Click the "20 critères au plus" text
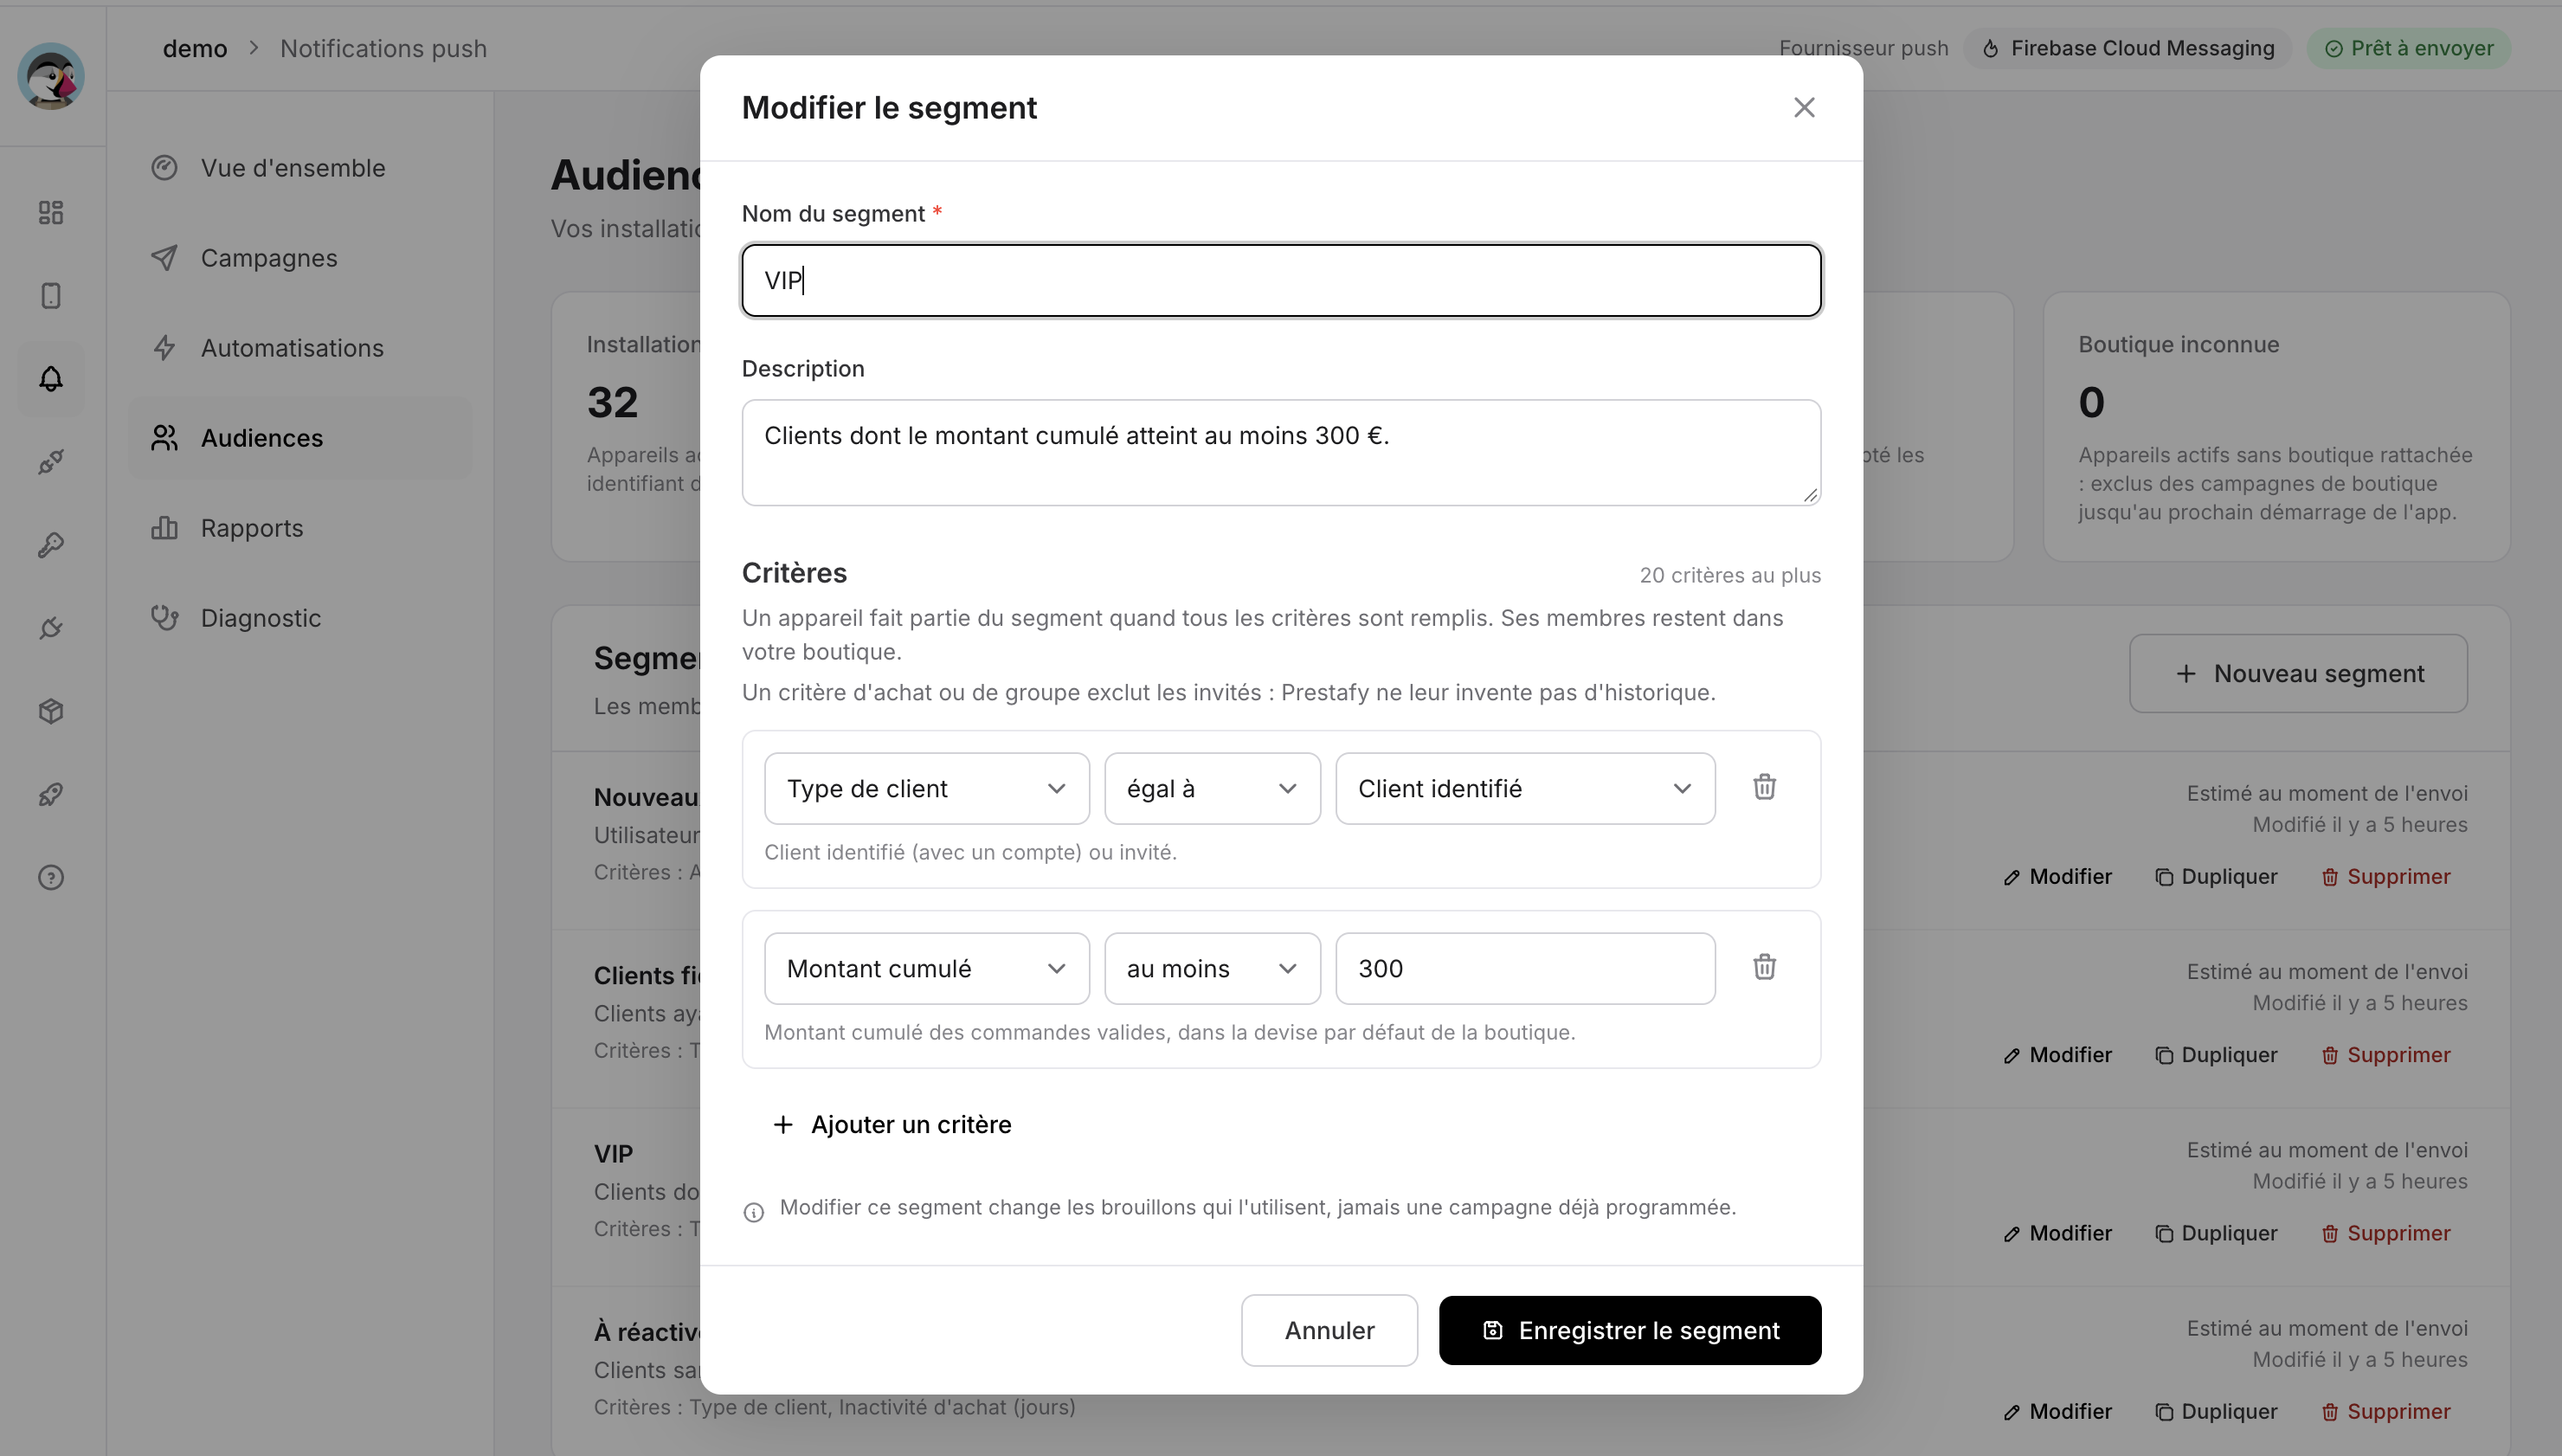The image size is (2562, 1456). pos(1729,575)
